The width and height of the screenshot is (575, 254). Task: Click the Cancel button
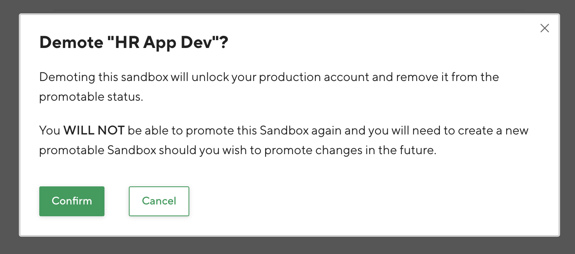[x=159, y=201]
